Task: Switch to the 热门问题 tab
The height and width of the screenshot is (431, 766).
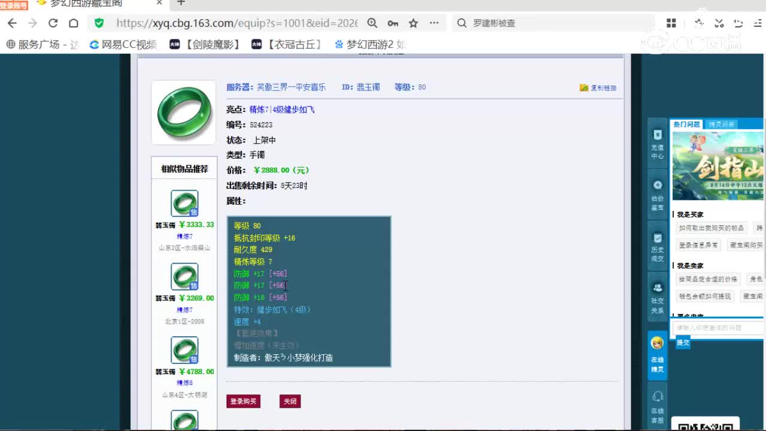Action: [x=686, y=125]
